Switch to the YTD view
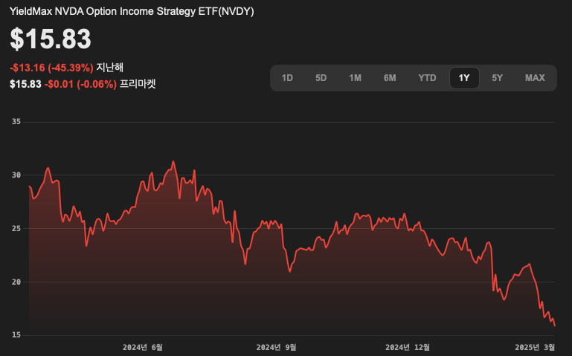The width and height of the screenshot is (572, 356). pos(427,78)
